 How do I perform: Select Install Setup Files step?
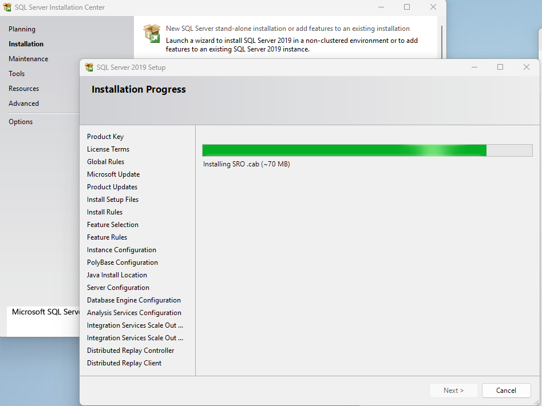point(113,200)
